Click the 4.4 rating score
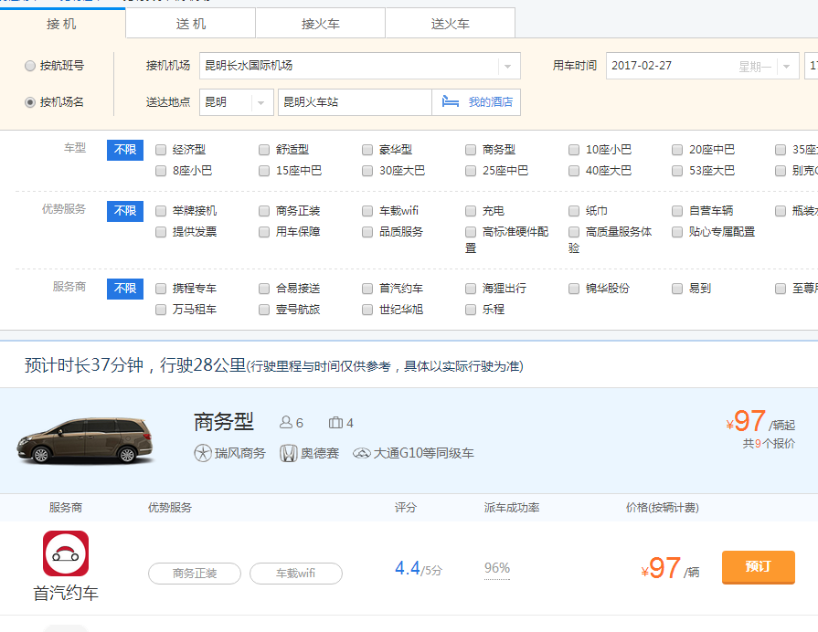The width and height of the screenshot is (818, 632). [408, 568]
